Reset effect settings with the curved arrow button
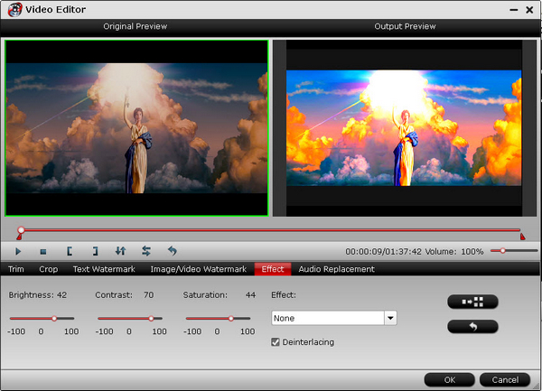 click(472, 326)
